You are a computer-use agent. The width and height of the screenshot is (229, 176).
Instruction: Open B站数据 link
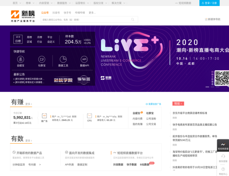(x=144, y=165)
